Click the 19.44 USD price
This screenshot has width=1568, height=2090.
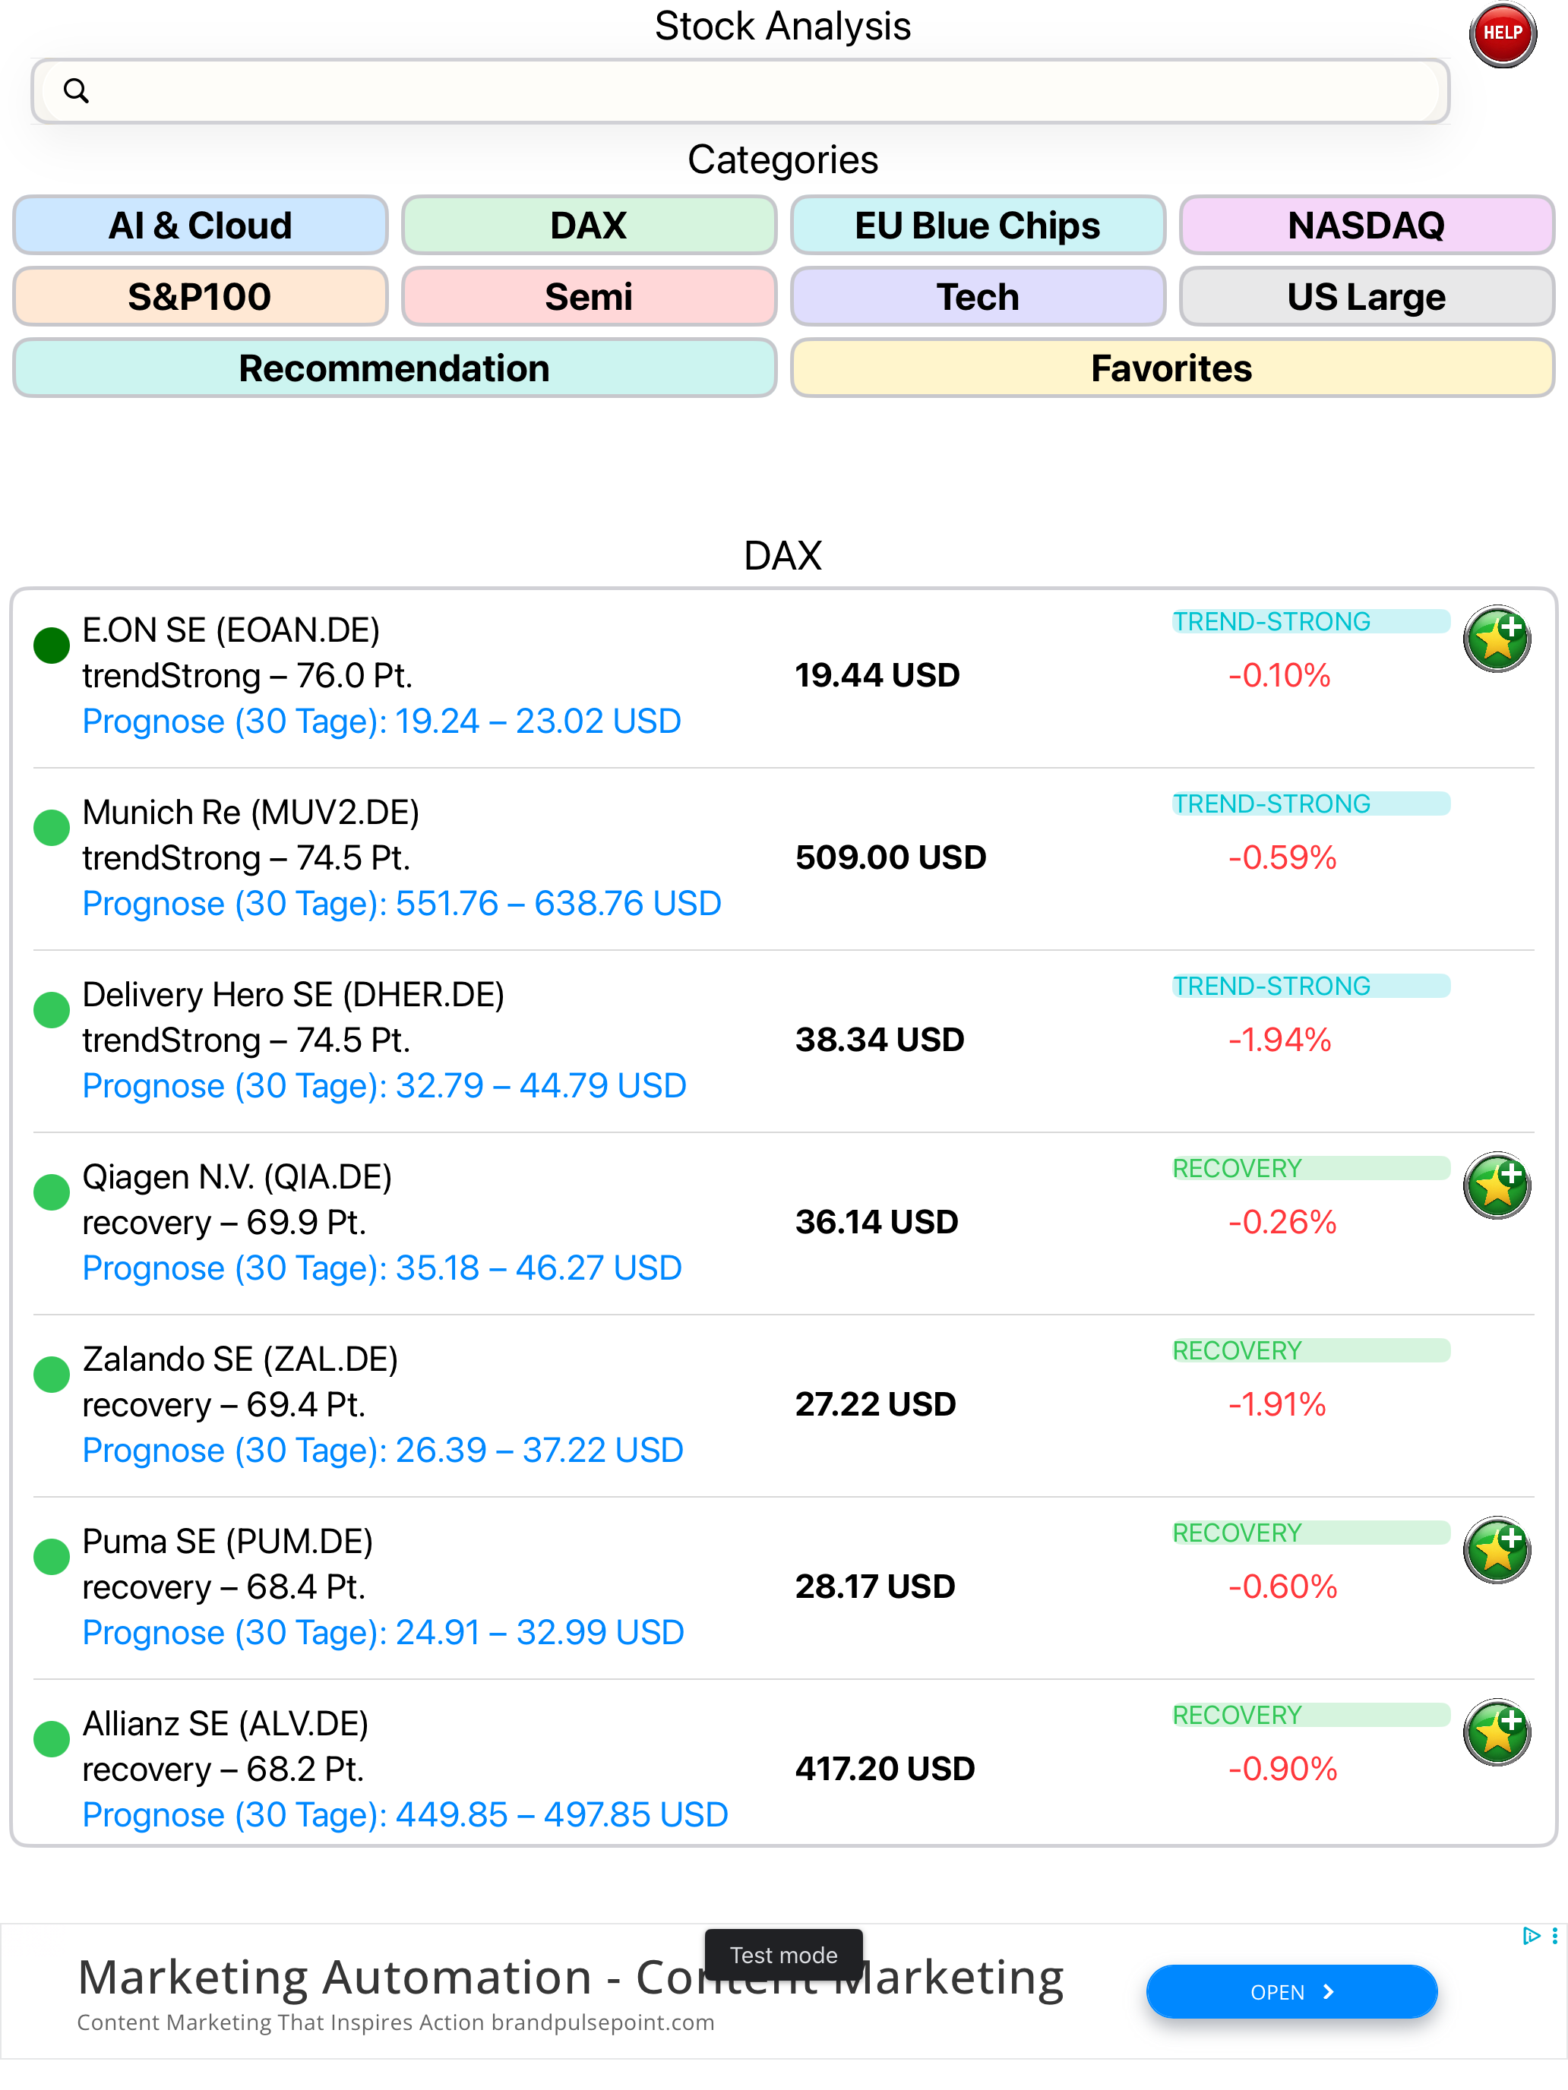(877, 676)
